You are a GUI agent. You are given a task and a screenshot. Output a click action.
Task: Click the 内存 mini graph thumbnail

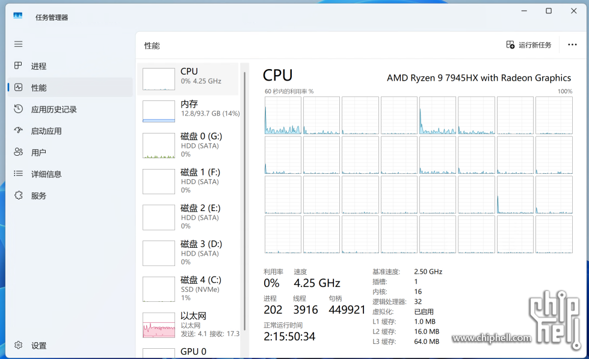[158, 111]
